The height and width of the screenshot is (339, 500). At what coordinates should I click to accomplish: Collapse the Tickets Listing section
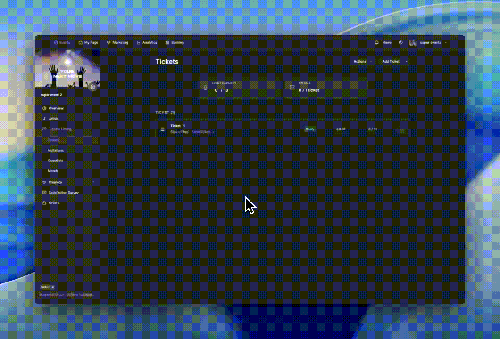pos(93,129)
